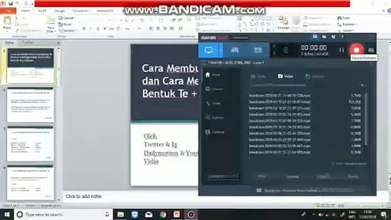Select slide 4 thumbnail
Screen dimensions: 391x220
(x=31, y=182)
